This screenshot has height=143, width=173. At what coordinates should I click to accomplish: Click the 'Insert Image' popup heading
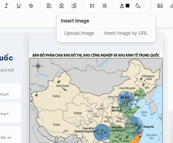[75, 21]
